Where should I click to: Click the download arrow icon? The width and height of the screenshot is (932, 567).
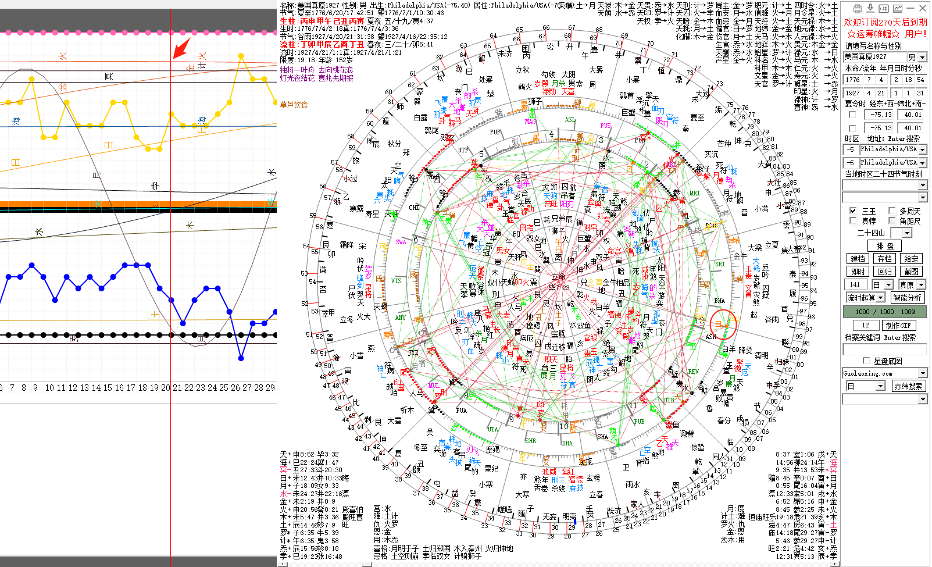[870, 8]
